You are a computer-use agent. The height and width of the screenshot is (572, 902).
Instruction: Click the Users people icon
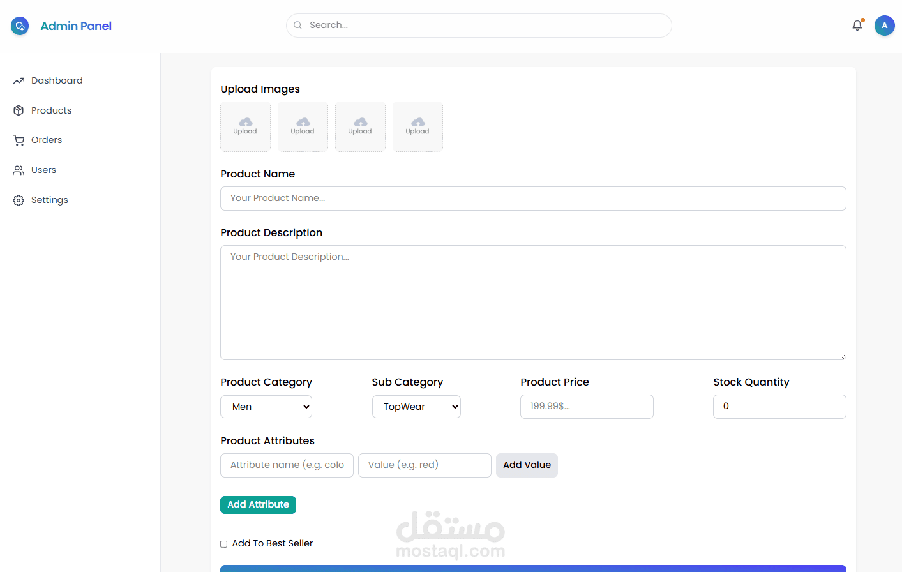click(x=19, y=170)
